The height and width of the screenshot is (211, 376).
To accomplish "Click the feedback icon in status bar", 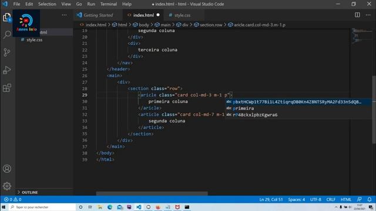I will click(x=359, y=199).
